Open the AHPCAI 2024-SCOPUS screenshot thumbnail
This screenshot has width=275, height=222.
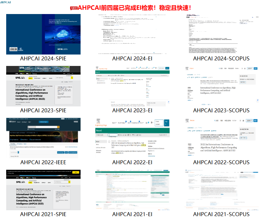click(x=222, y=34)
